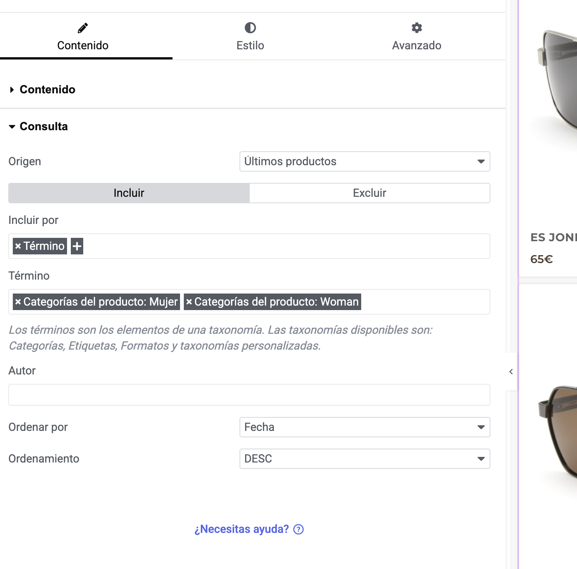Click the gear icon for Avanzado

coord(417,28)
